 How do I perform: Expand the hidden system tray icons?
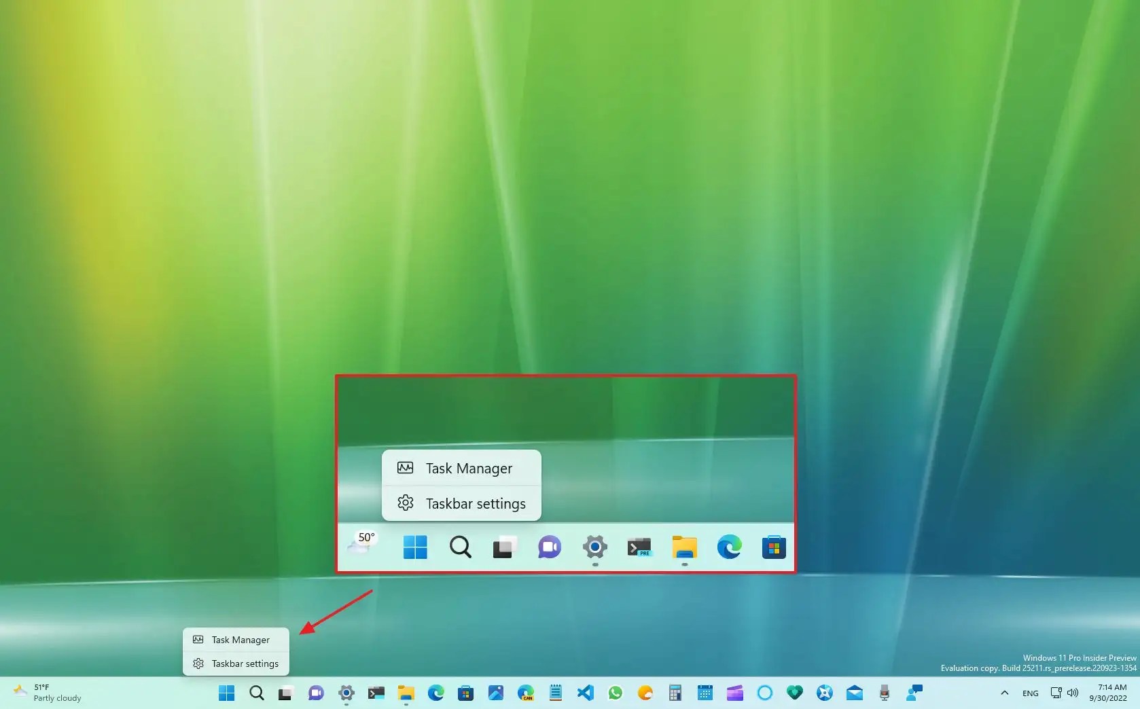click(1004, 693)
